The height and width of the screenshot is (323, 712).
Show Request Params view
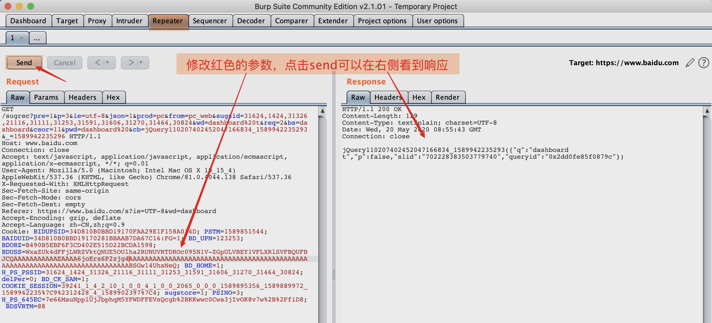pyautogui.click(x=46, y=97)
